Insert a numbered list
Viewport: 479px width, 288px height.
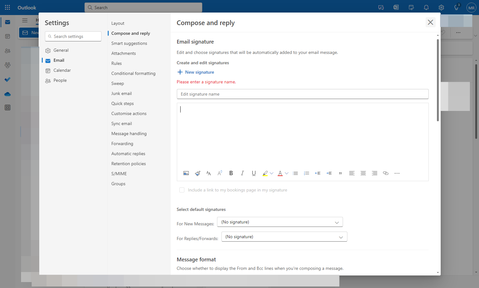[x=307, y=173]
